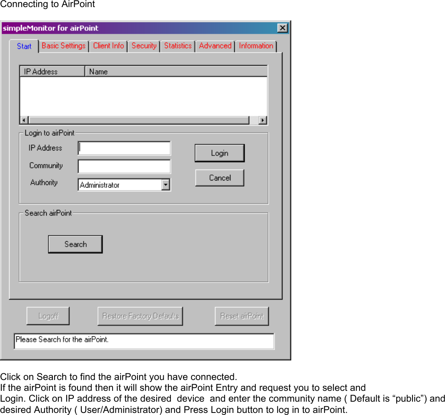Click the Community name field
Viewport: 445px width, 415px height.
coord(124,166)
